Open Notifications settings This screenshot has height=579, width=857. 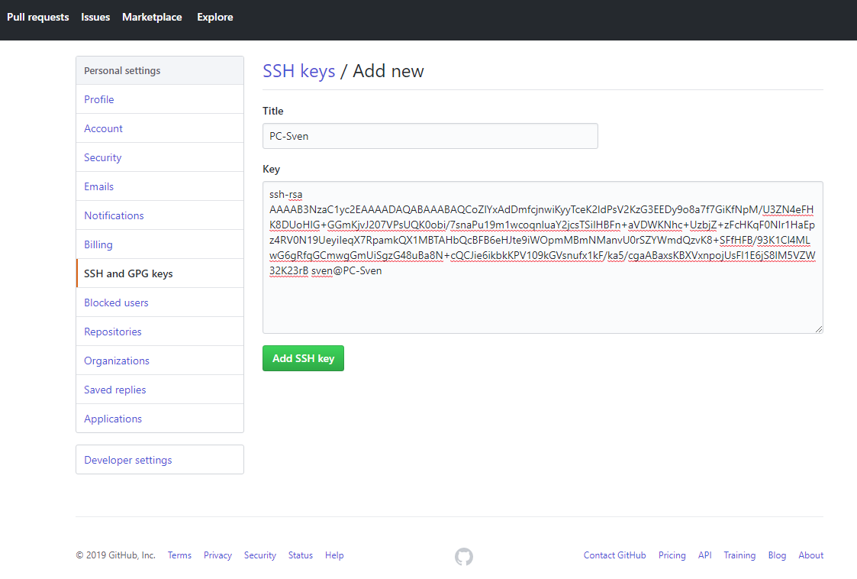159,215
